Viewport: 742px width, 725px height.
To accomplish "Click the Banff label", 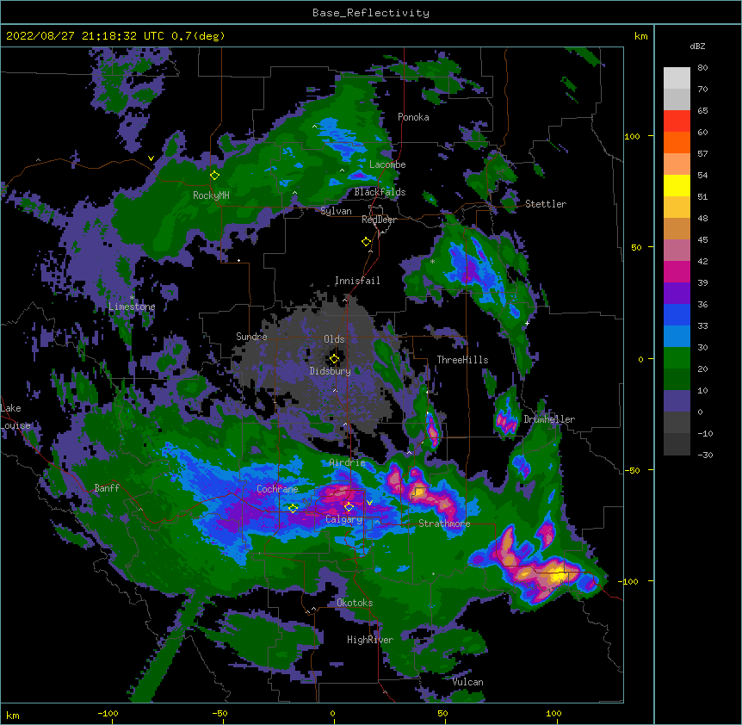I will click(107, 488).
